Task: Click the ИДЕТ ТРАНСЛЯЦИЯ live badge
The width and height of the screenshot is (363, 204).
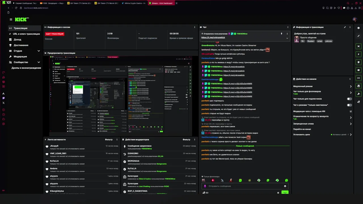Action: (x=55, y=34)
